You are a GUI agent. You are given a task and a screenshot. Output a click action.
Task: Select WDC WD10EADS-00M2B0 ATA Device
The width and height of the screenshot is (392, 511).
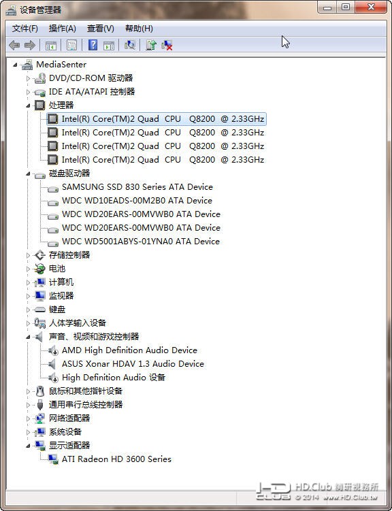(137, 201)
